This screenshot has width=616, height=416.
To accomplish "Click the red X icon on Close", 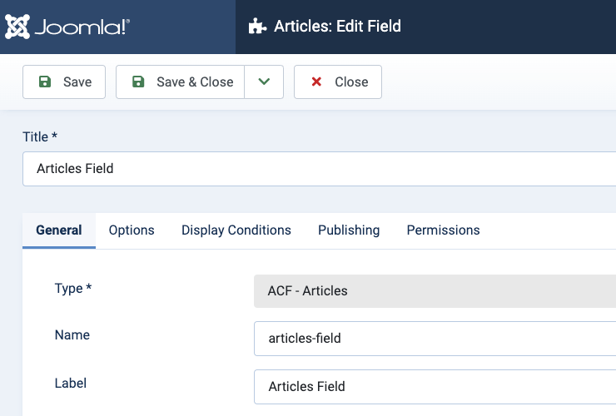I will point(316,82).
